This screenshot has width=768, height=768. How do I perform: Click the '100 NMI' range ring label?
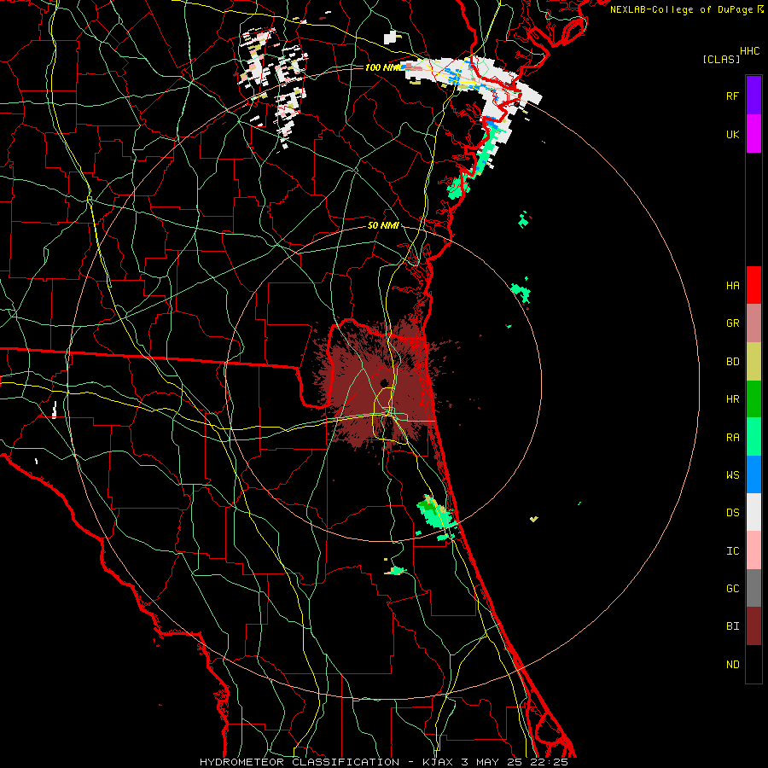point(382,67)
